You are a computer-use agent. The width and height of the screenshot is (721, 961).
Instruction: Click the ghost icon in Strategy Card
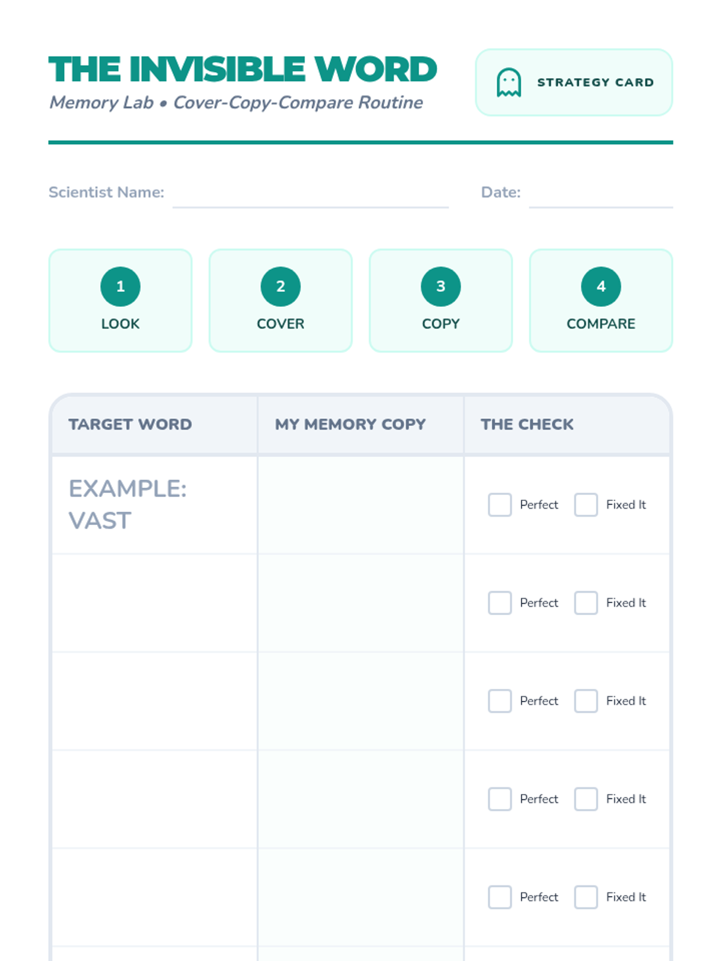pyautogui.click(x=508, y=82)
